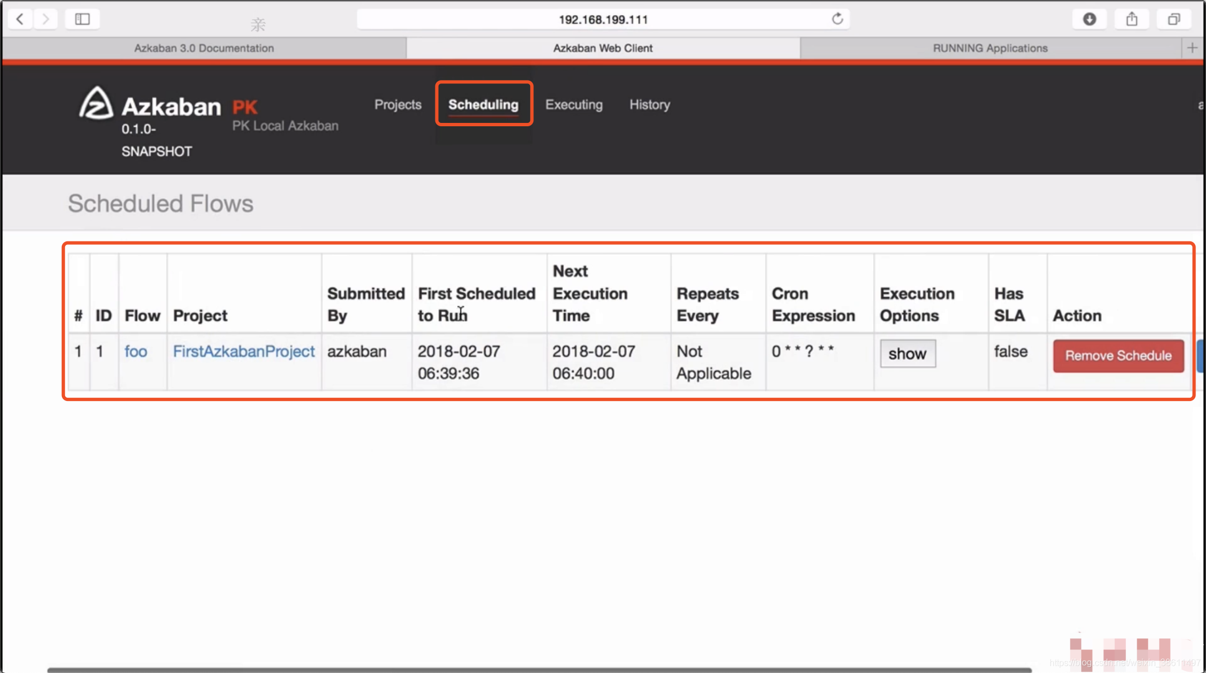Click the back navigation arrow icon
Viewport: 1206px width, 673px height.
[x=19, y=18]
